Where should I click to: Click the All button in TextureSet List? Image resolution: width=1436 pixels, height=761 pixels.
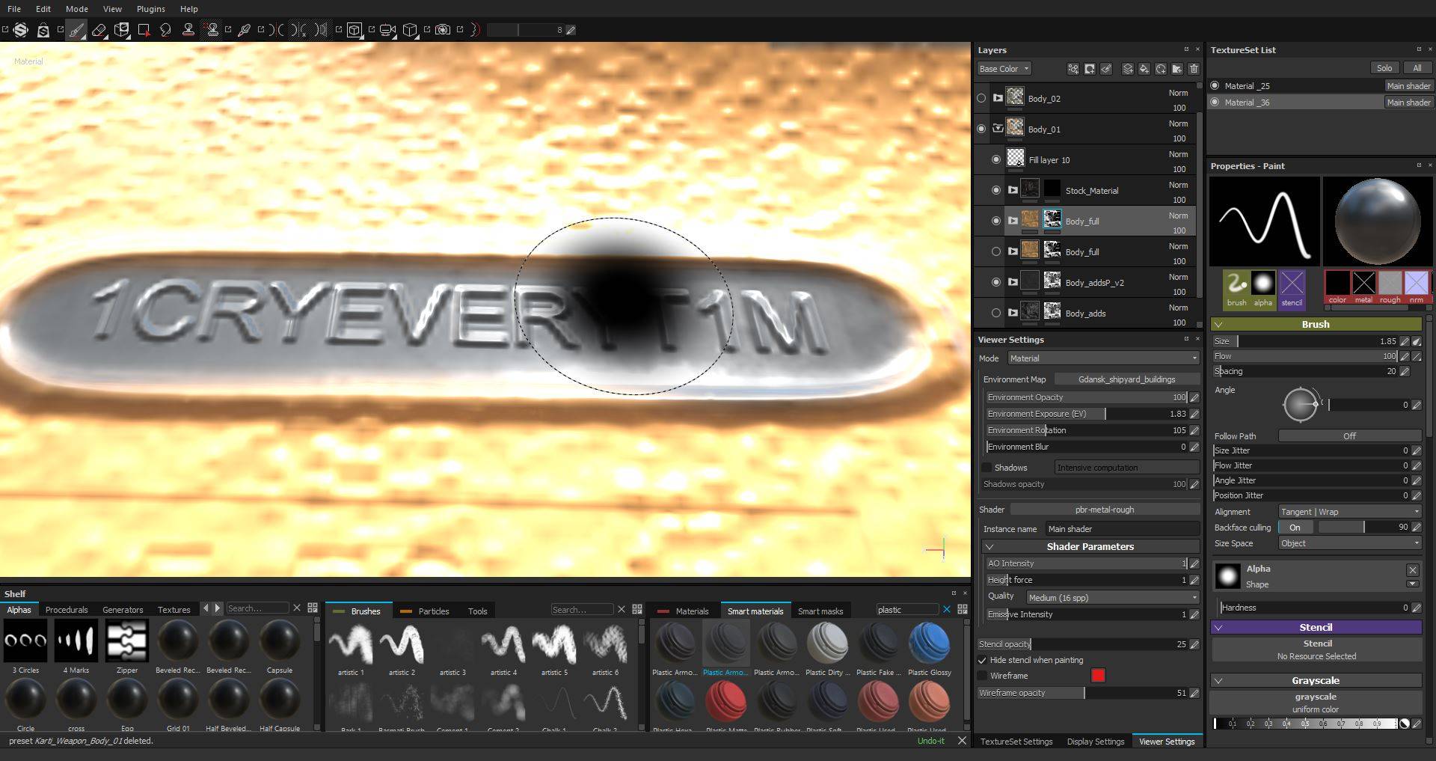1417,68
